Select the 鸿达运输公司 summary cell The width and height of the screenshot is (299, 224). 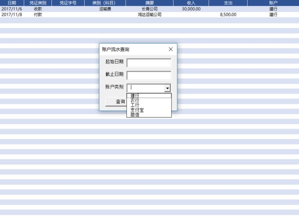pyautogui.click(x=149, y=15)
